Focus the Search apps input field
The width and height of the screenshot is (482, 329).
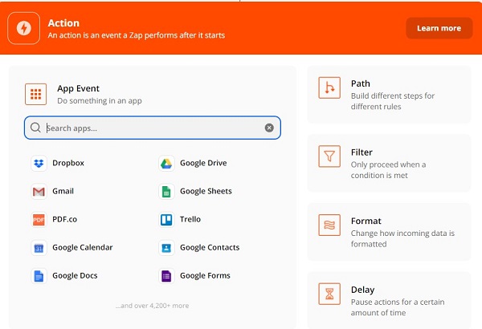(153, 128)
